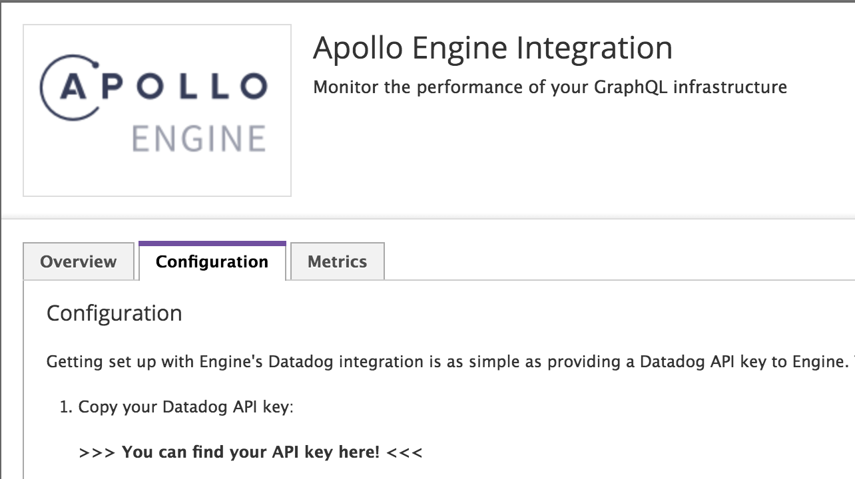This screenshot has width=855, height=479.
Task: Follow the 'You can find your API key here!' link
Action: [x=250, y=452]
